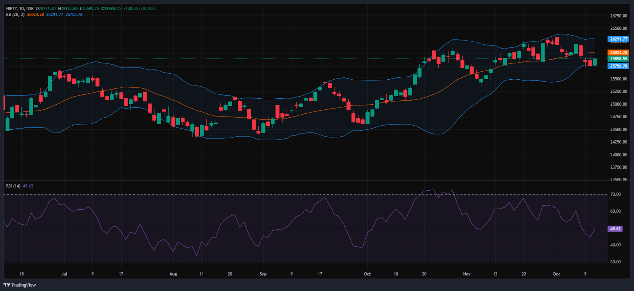Click the Oct label on time axis
This screenshot has width=634, height=291.
click(367, 274)
